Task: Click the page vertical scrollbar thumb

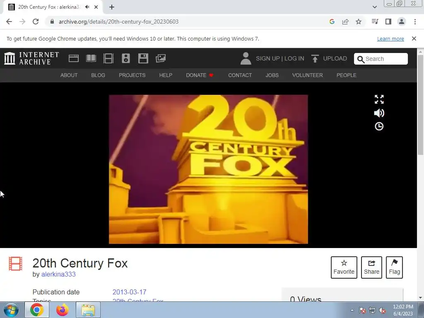Action: [x=421, y=104]
